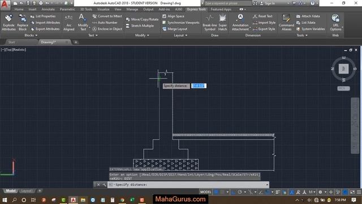Click the Open file quick access icon
The image size is (362, 204).
(21, 3)
